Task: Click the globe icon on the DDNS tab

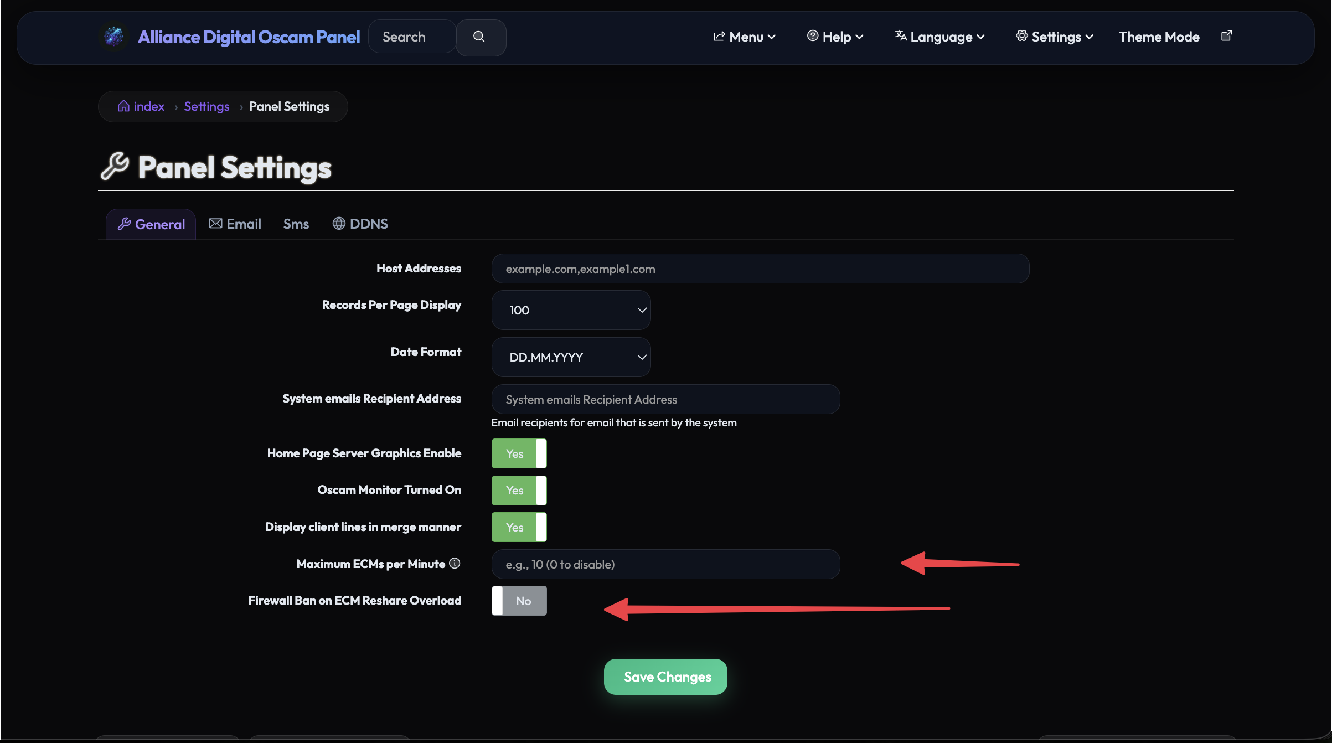Action: [338, 224]
